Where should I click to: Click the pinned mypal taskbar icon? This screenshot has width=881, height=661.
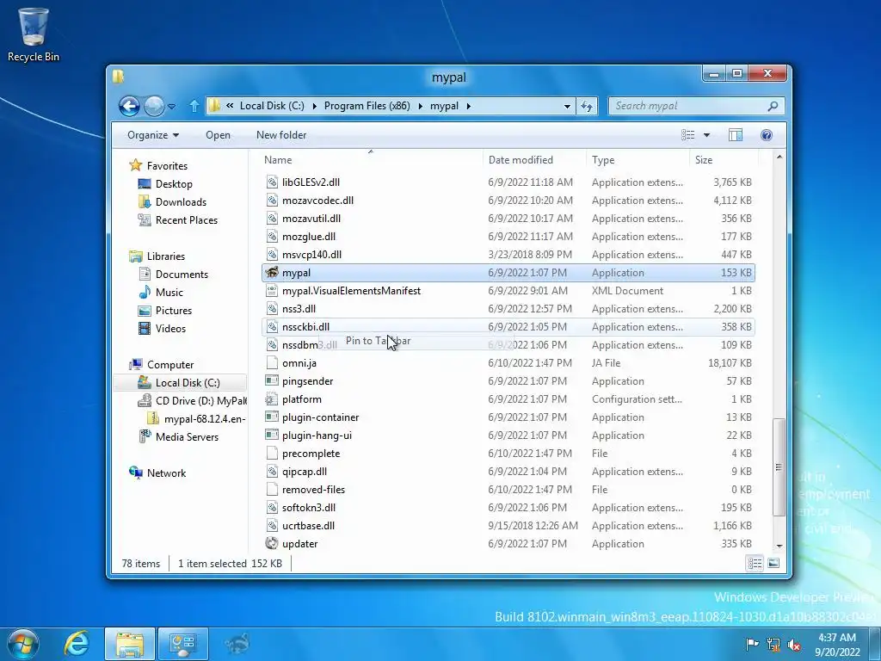(x=237, y=644)
